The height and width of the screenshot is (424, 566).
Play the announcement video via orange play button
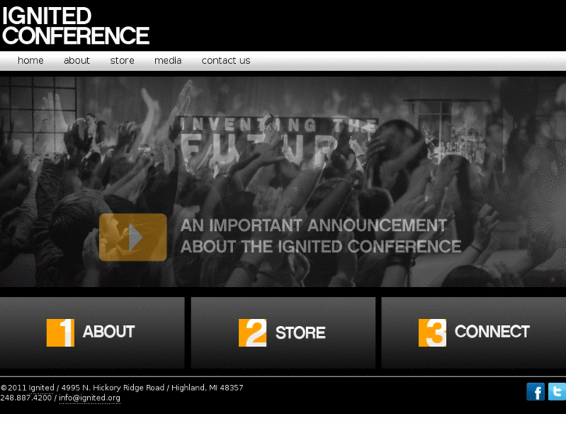pyautogui.click(x=133, y=237)
